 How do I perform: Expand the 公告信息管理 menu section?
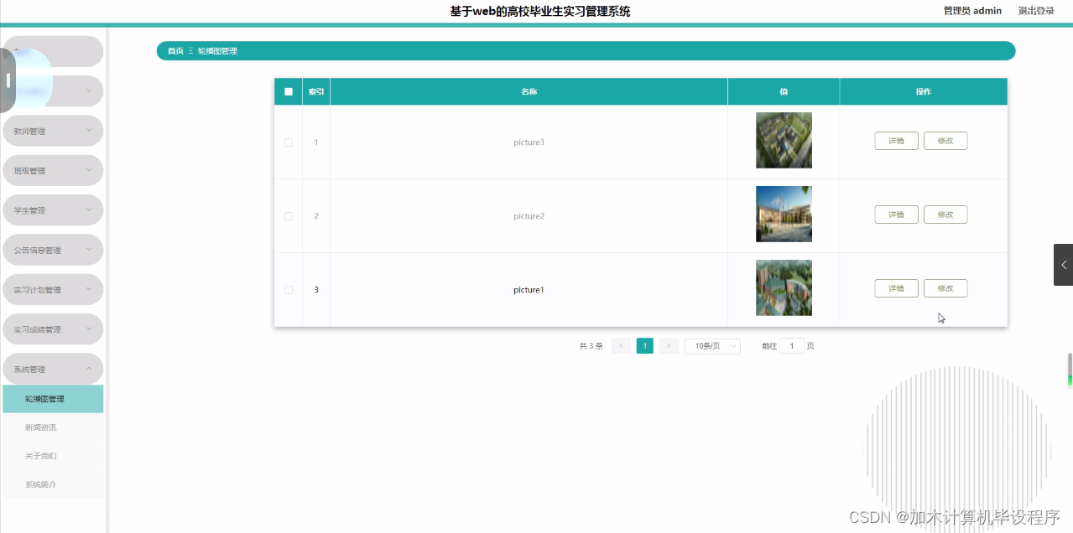52,249
